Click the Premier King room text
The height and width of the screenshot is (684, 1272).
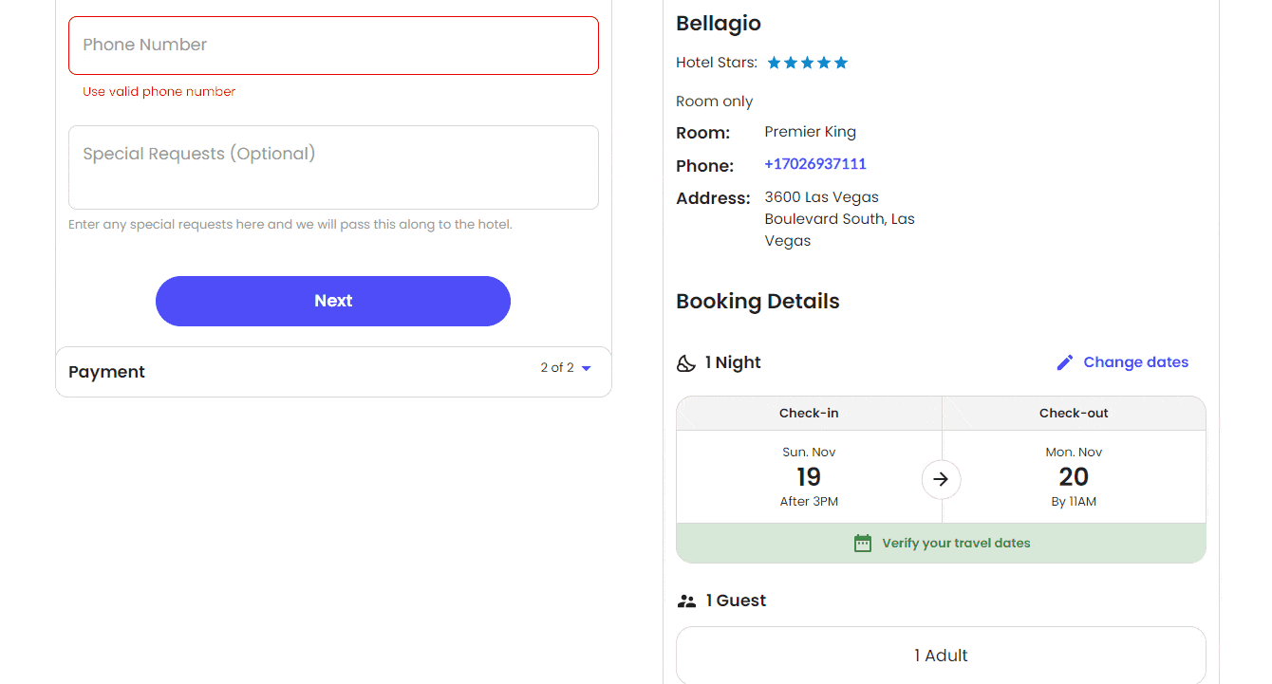coord(810,132)
